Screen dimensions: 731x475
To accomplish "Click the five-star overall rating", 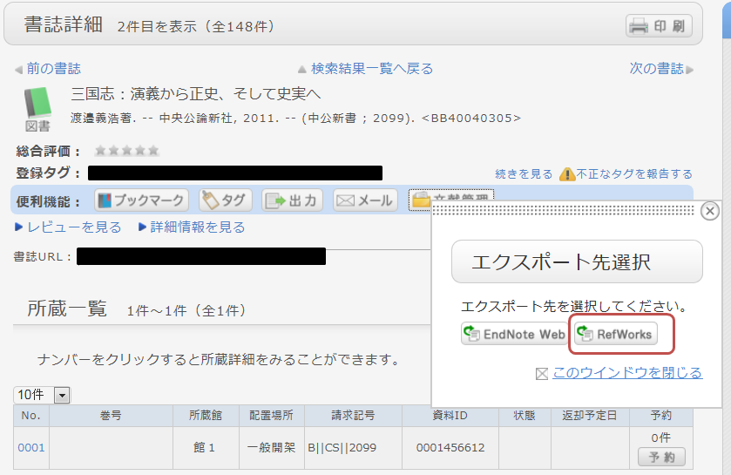I will coord(127,151).
